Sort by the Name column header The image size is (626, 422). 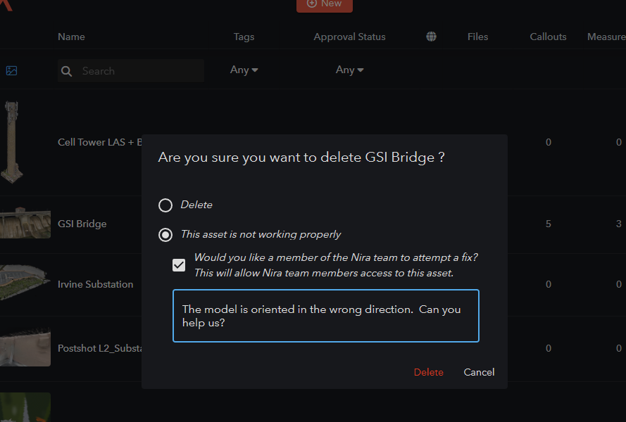[x=71, y=37]
